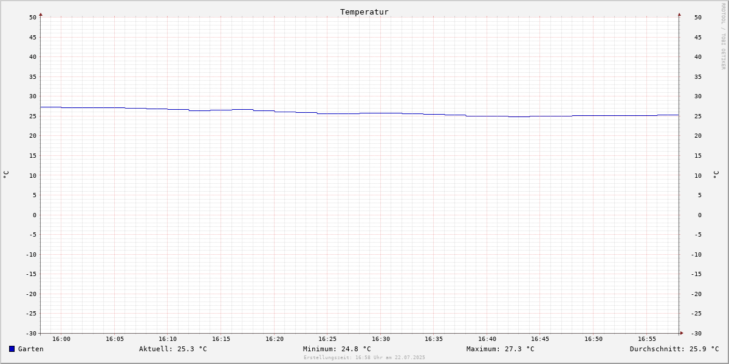This screenshot has width=729, height=364.
Task: Click the 16:35 time axis label
Action: [434, 339]
